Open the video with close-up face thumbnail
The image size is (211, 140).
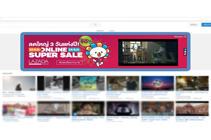[88, 108]
